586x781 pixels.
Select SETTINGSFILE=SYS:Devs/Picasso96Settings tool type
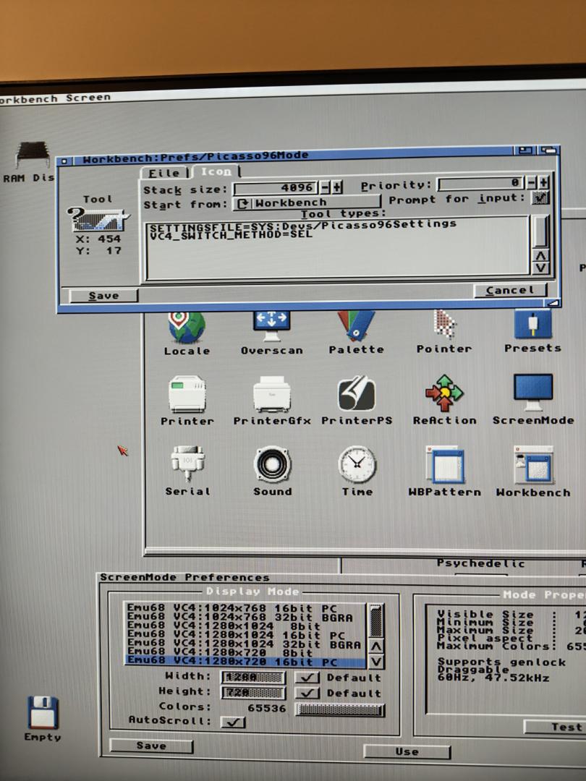tap(303, 225)
